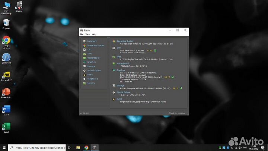Click the Speccy taskbar button
The height and width of the screenshot is (151, 268).
point(95,148)
